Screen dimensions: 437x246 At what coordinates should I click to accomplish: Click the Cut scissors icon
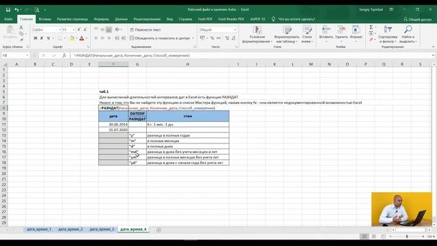tap(21, 27)
